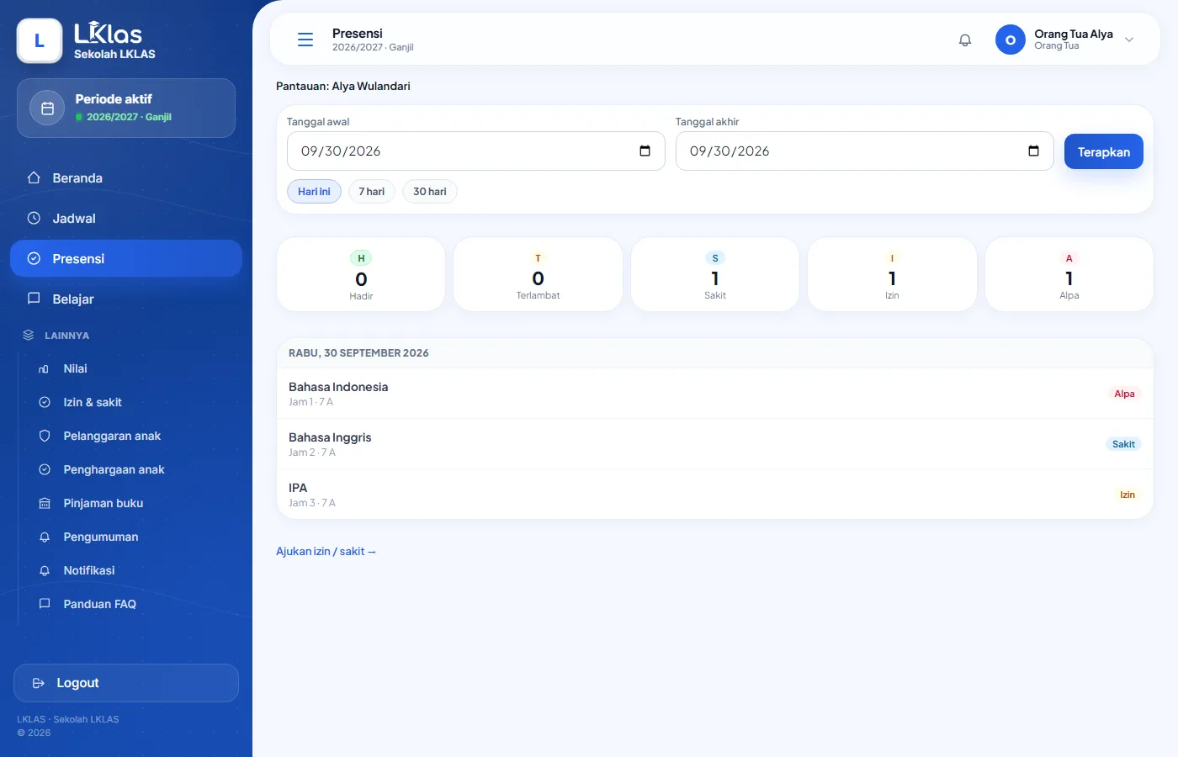1178x757 pixels.
Task: Open Notifikasi in the sidebar
Action: coord(135,571)
